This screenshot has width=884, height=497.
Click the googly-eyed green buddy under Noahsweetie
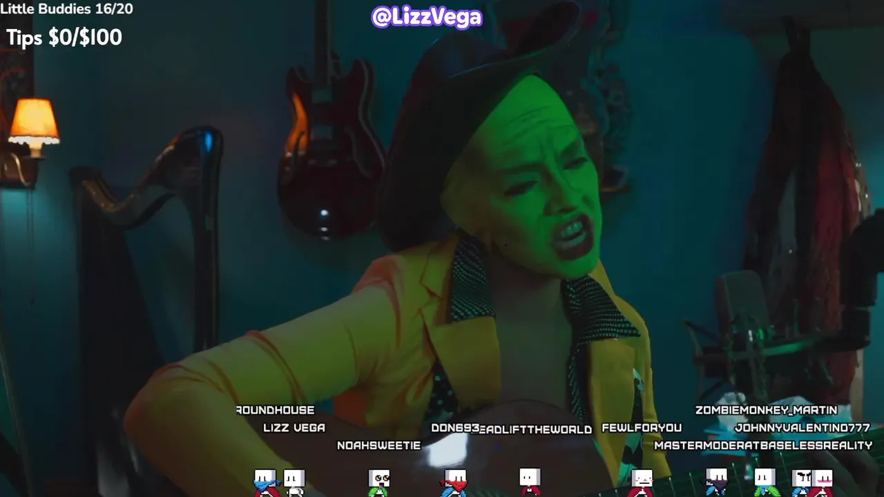pos(378,483)
